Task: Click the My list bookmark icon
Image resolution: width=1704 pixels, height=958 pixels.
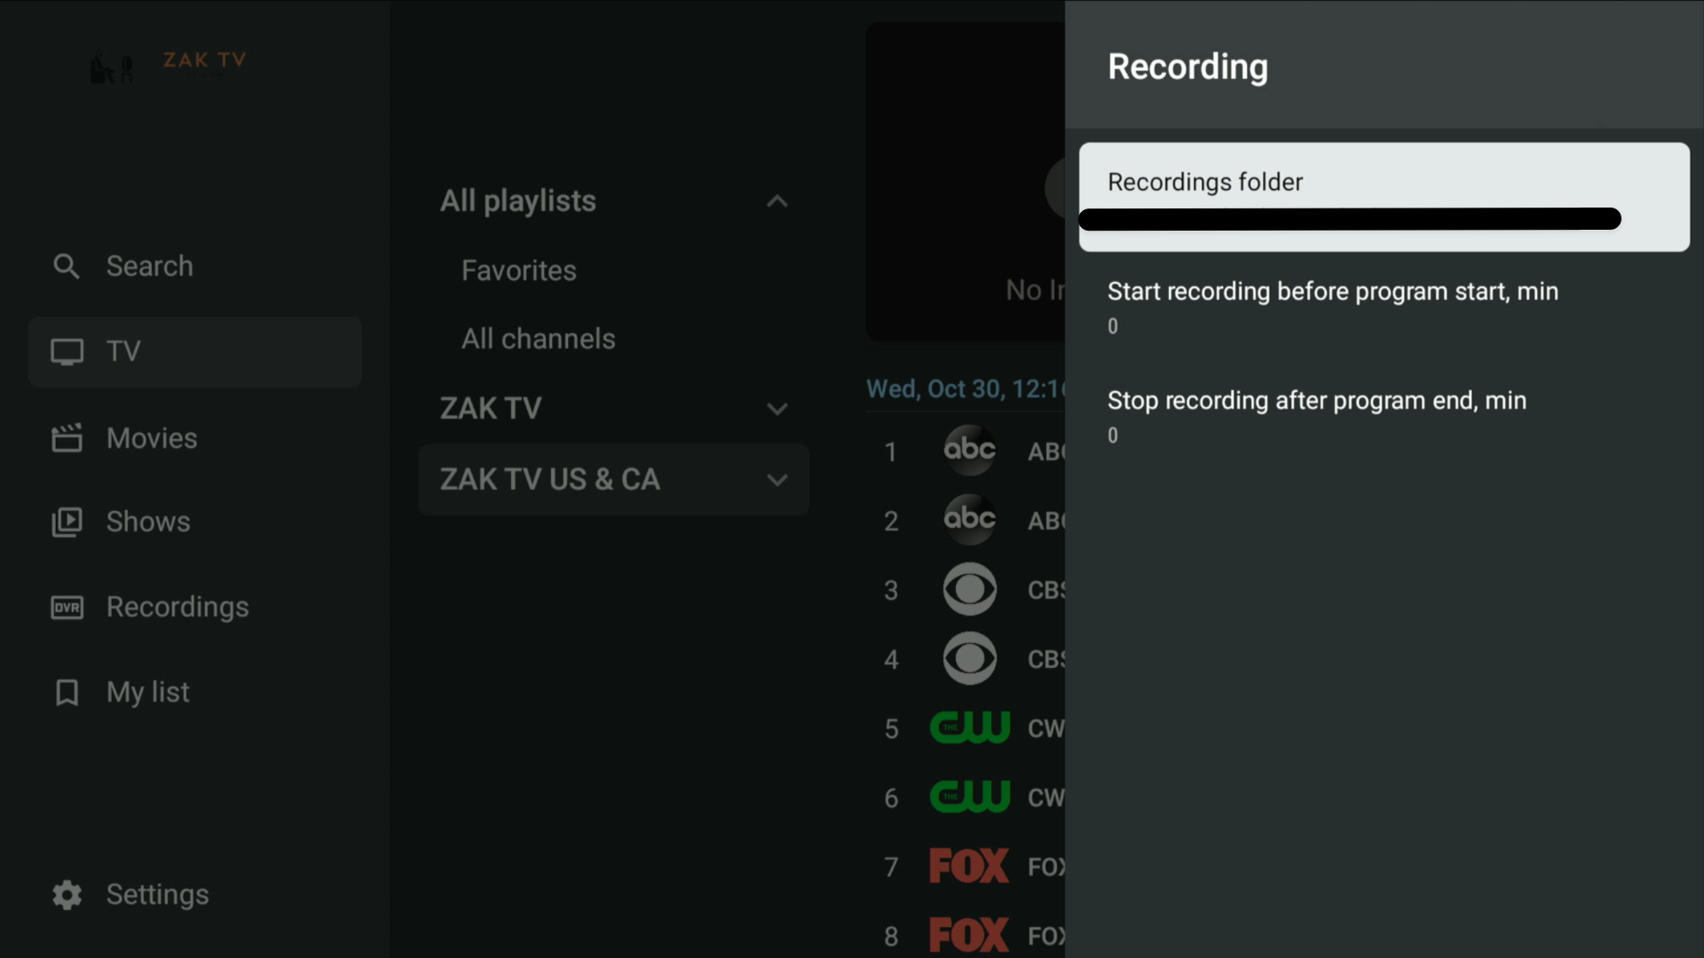Action: click(67, 693)
